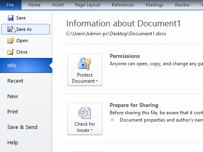Click the Save As icon
This screenshot has width=203, height=152.
coord(10,29)
